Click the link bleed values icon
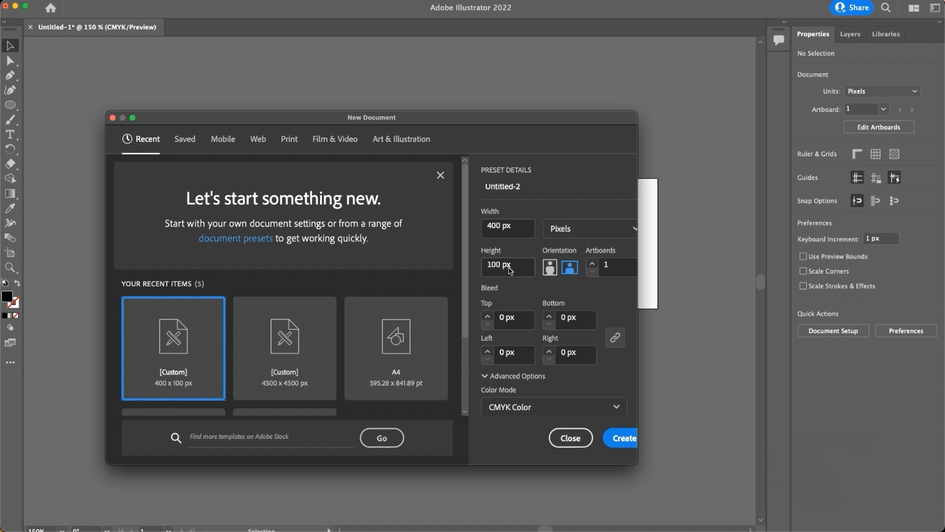Viewport: 945px width, 532px height. tap(615, 338)
